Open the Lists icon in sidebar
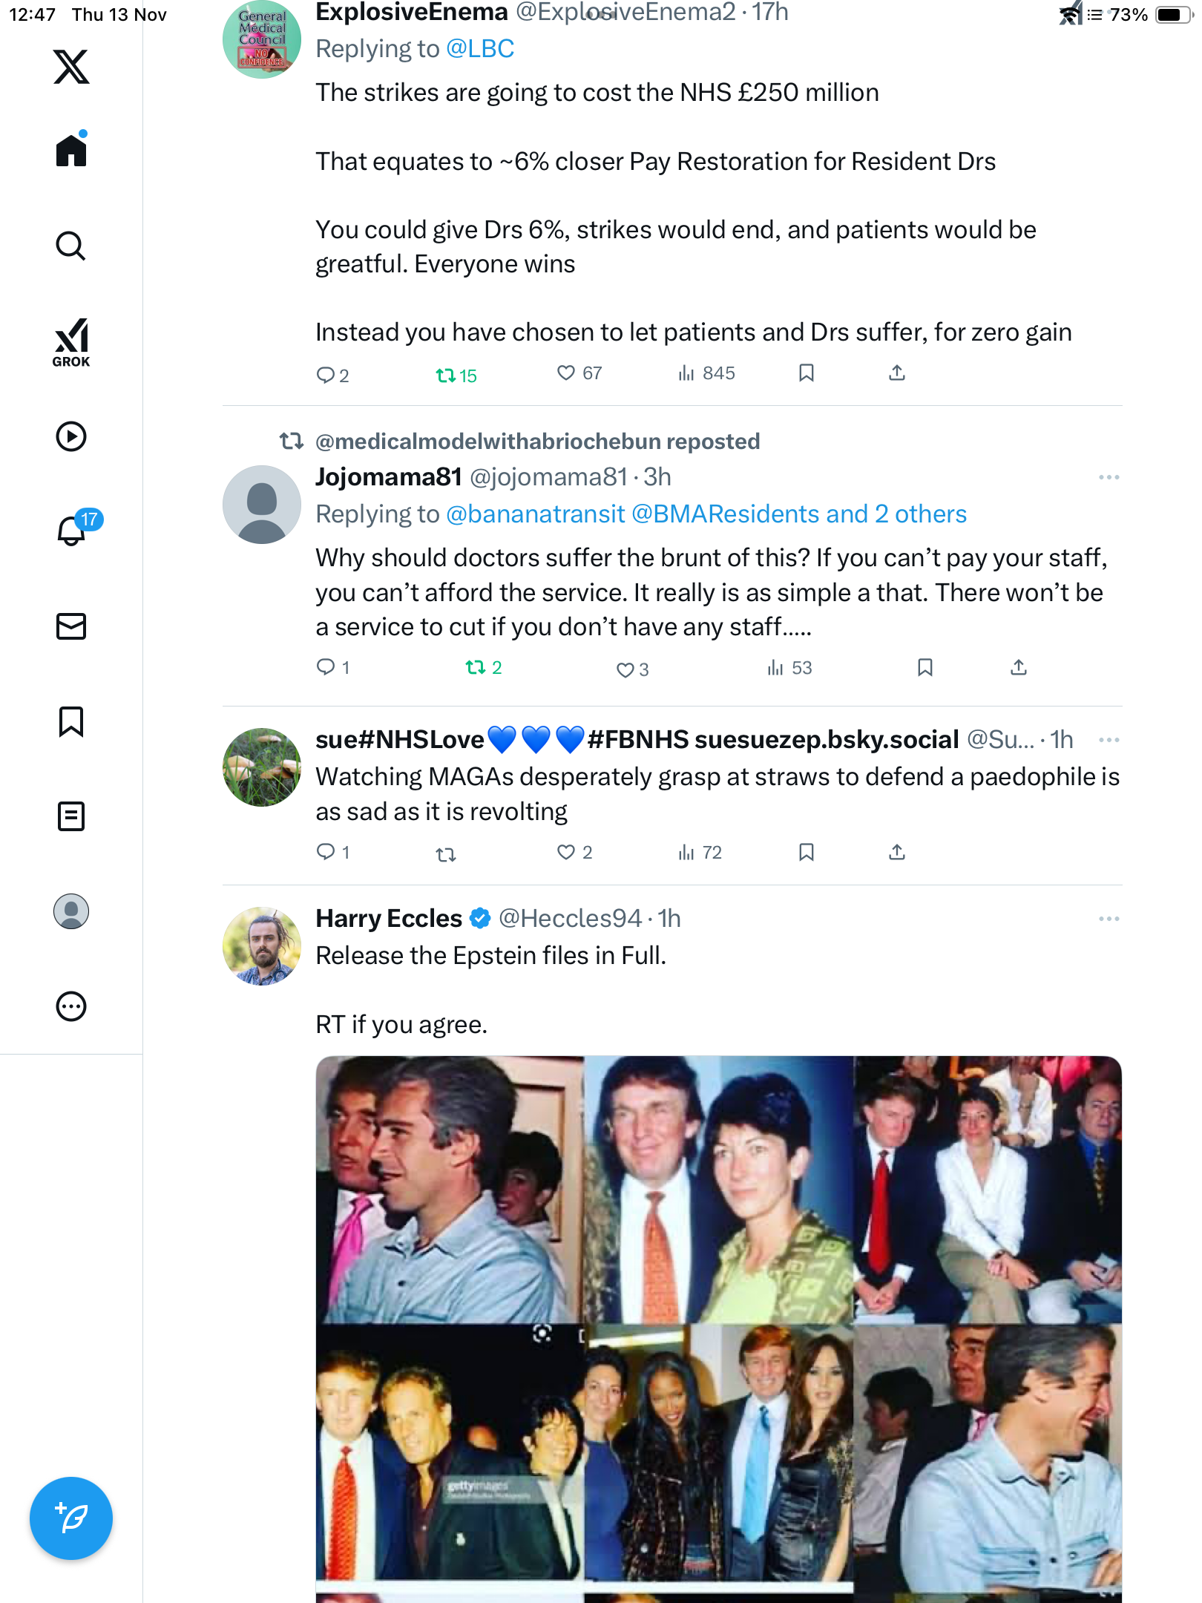 [x=71, y=816]
